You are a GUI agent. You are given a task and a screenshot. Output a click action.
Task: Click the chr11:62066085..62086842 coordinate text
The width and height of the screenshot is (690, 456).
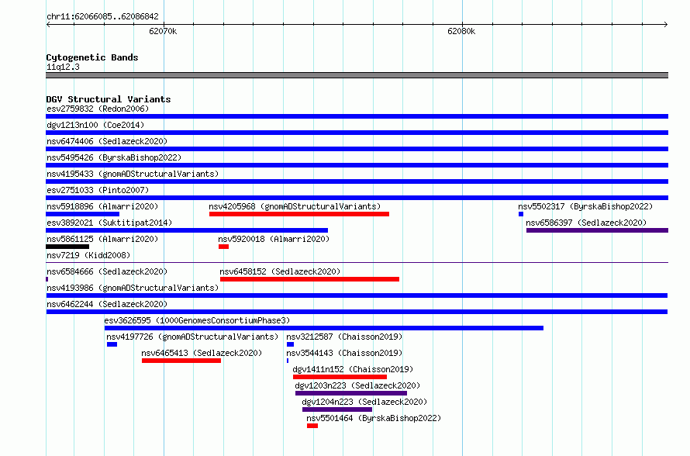point(102,16)
